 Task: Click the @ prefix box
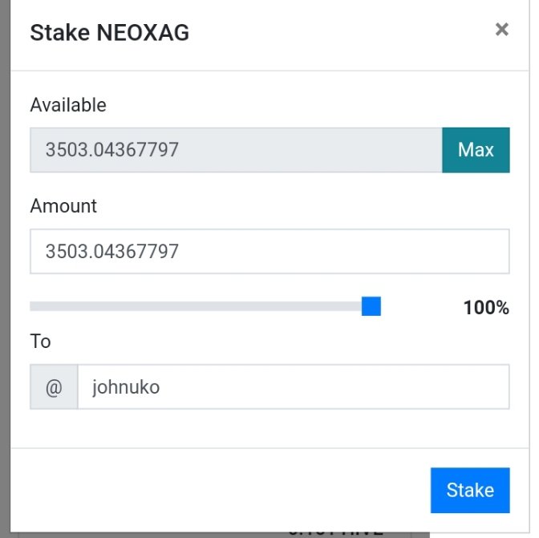pyautogui.click(x=54, y=386)
